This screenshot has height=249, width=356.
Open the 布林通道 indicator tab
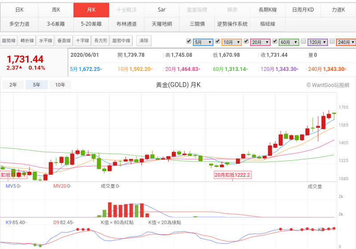point(126,24)
